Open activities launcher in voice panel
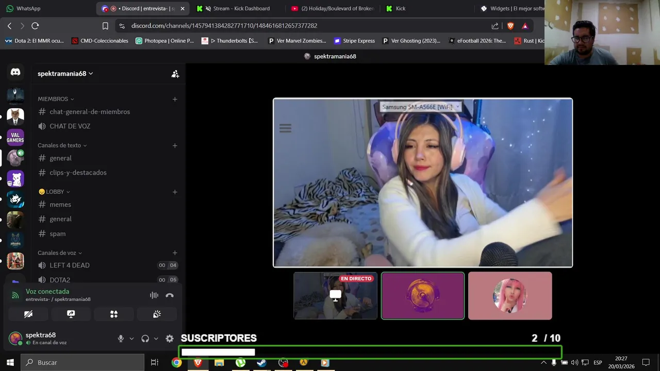 point(114,314)
